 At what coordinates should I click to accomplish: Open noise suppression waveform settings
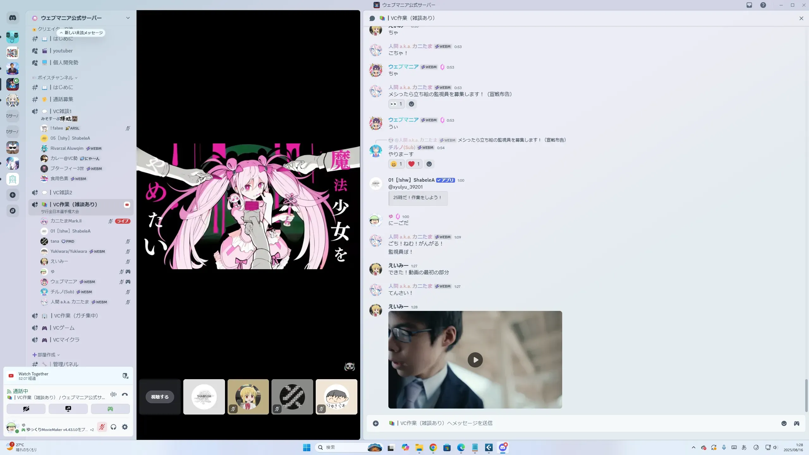coord(113,394)
